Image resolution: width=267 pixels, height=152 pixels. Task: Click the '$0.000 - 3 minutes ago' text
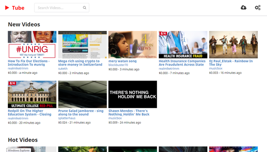(124, 69)
